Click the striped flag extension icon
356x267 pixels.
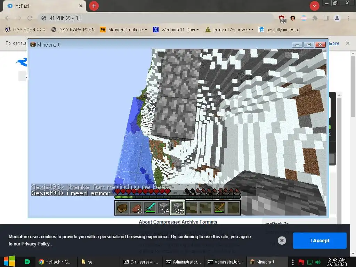click(x=304, y=18)
